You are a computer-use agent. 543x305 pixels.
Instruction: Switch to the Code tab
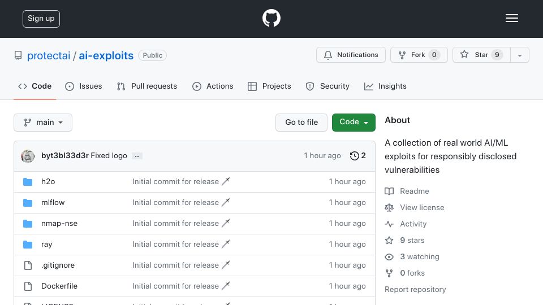pyautogui.click(x=35, y=86)
